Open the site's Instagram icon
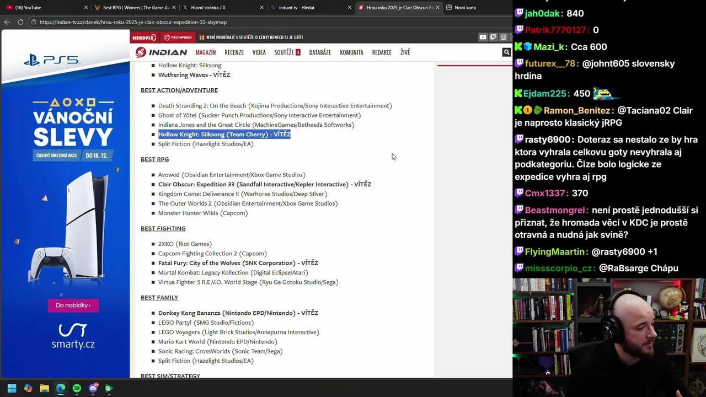This screenshot has width=706, height=397. [504, 37]
